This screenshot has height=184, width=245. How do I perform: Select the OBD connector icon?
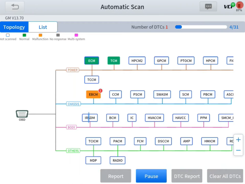click(x=22, y=114)
